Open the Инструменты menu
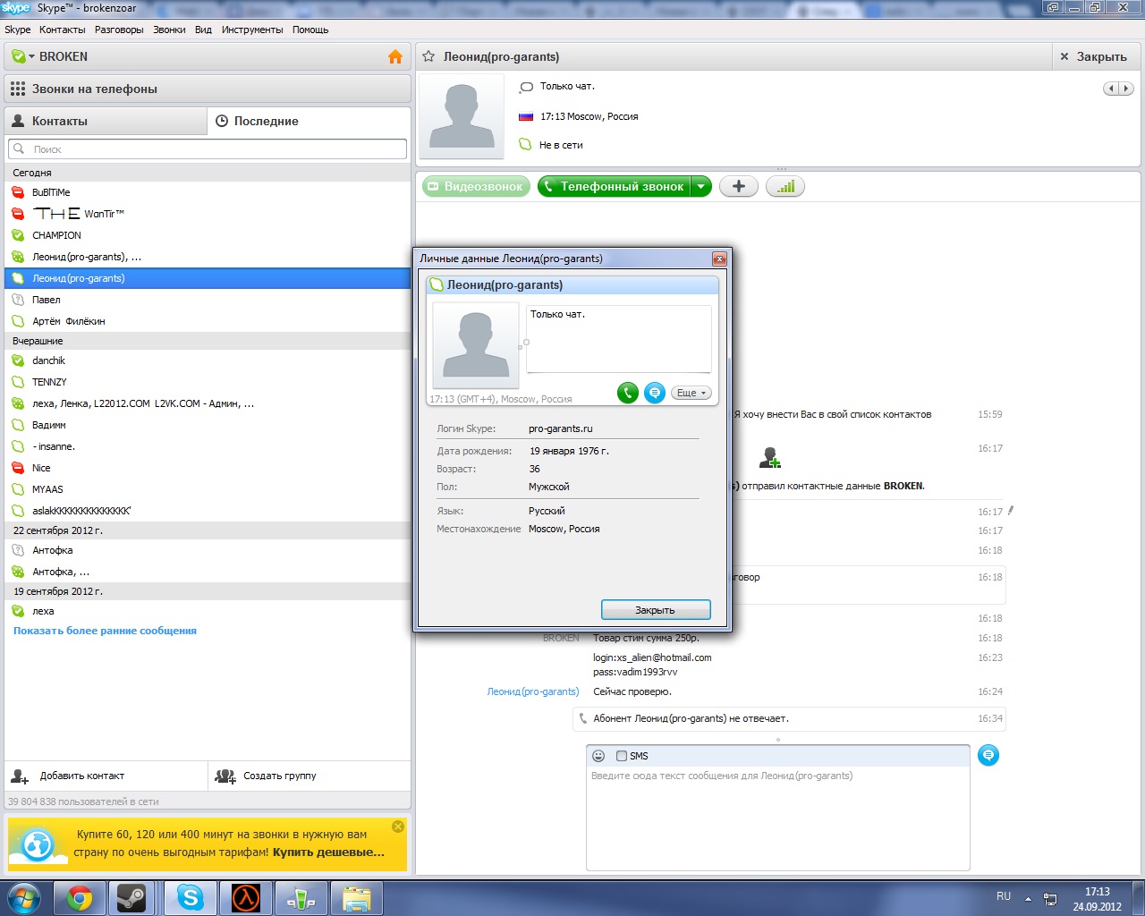Image resolution: width=1145 pixels, height=916 pixels. pyautogui.click(x=252, y=30)
